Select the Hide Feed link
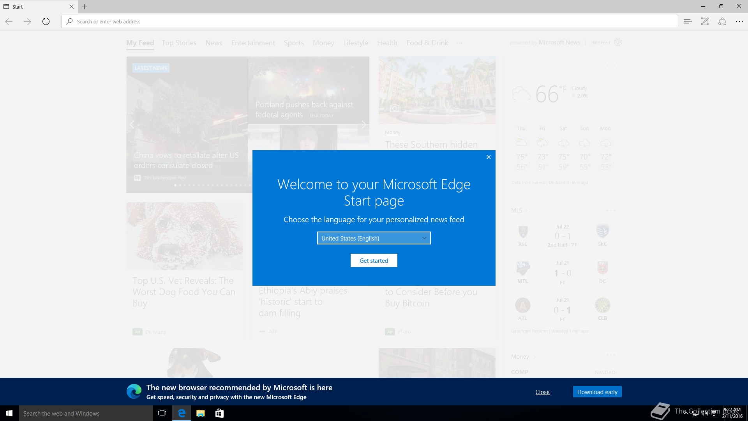 [600, 42]
